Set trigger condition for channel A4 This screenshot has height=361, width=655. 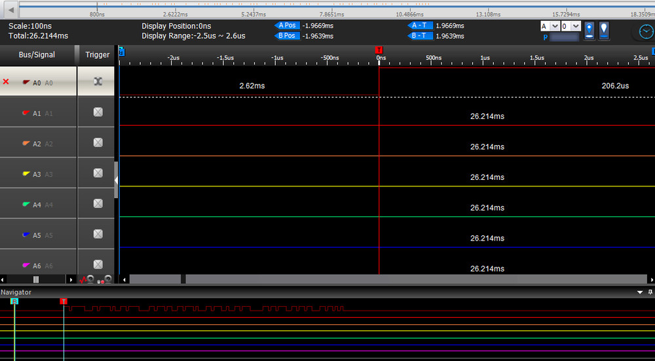(x=98, y=203)
